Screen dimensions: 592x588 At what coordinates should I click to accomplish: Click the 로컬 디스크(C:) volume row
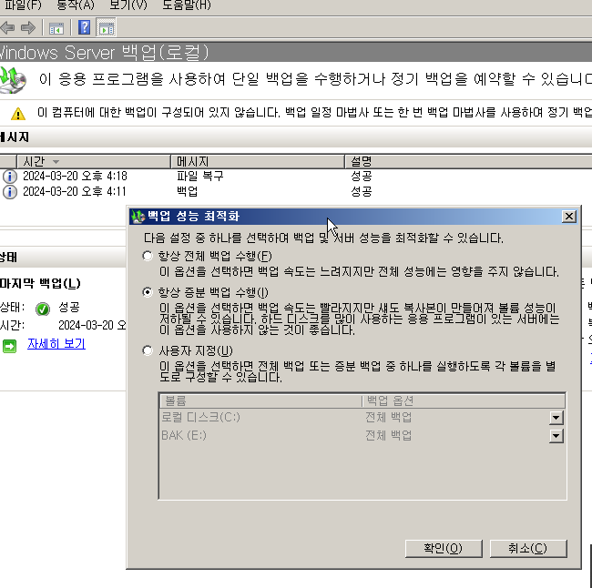pos(200,418)
